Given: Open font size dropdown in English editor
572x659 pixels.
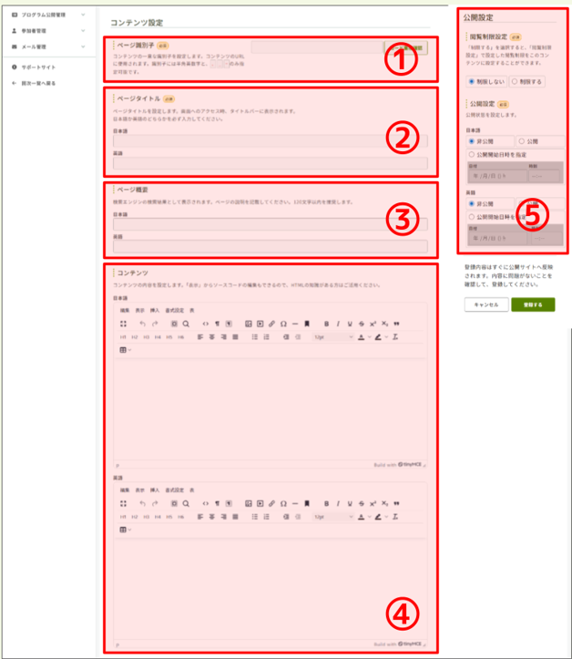Looking at the screenshot, I should [333, 517].
